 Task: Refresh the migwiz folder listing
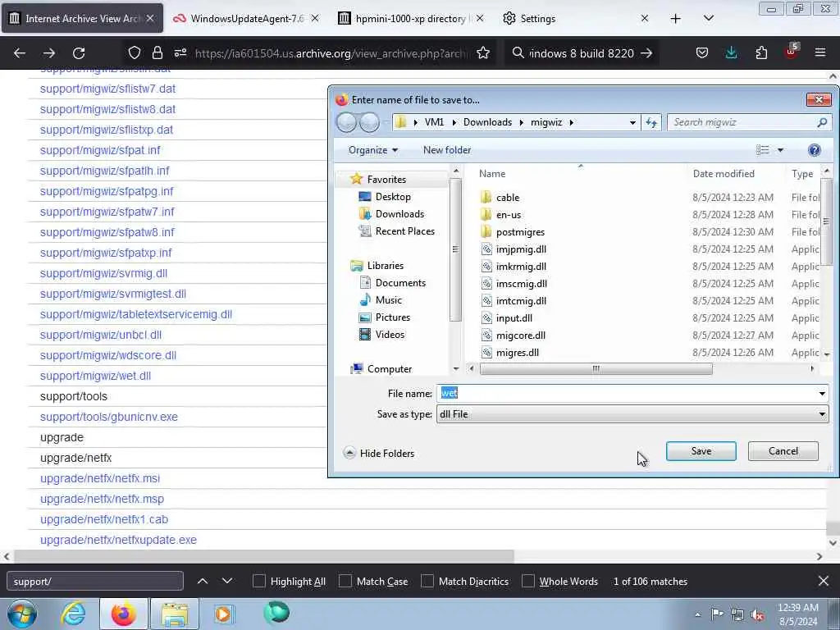(651, 123)
